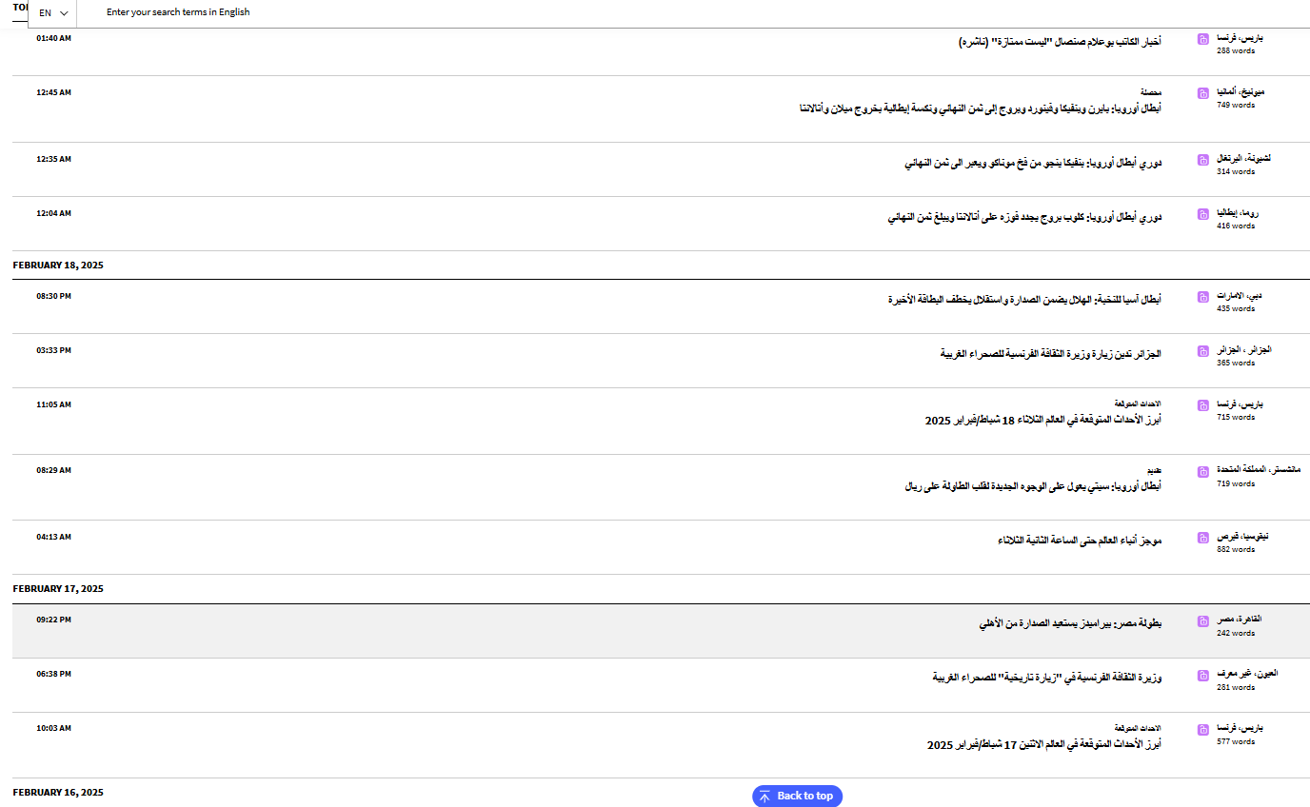Click the document icon on the 242-word story
This screenshot has width=1310, height=807.
pos(1203,620)
